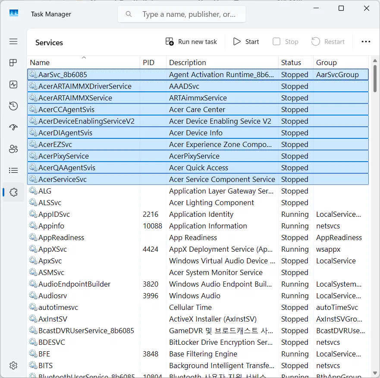Click the Start button label

pos(252,42)
